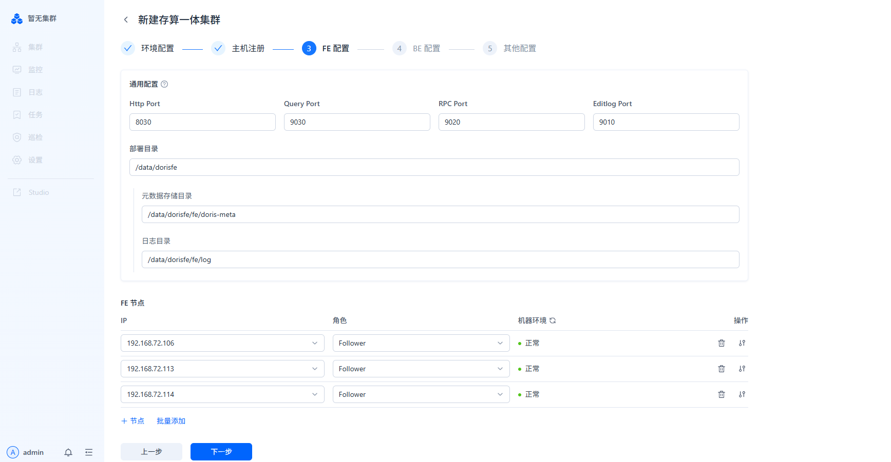Click the 上一步 button
891x462 pixels.
[151, 452]
